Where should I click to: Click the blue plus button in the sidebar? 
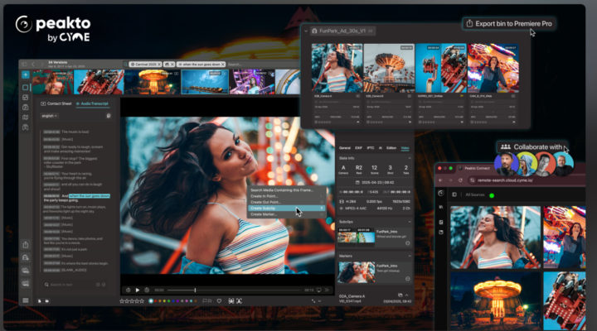pos(26,74)
